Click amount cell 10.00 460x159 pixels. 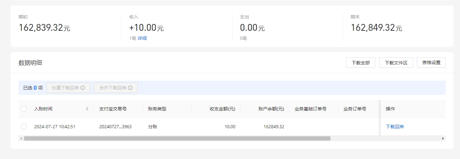230,127
